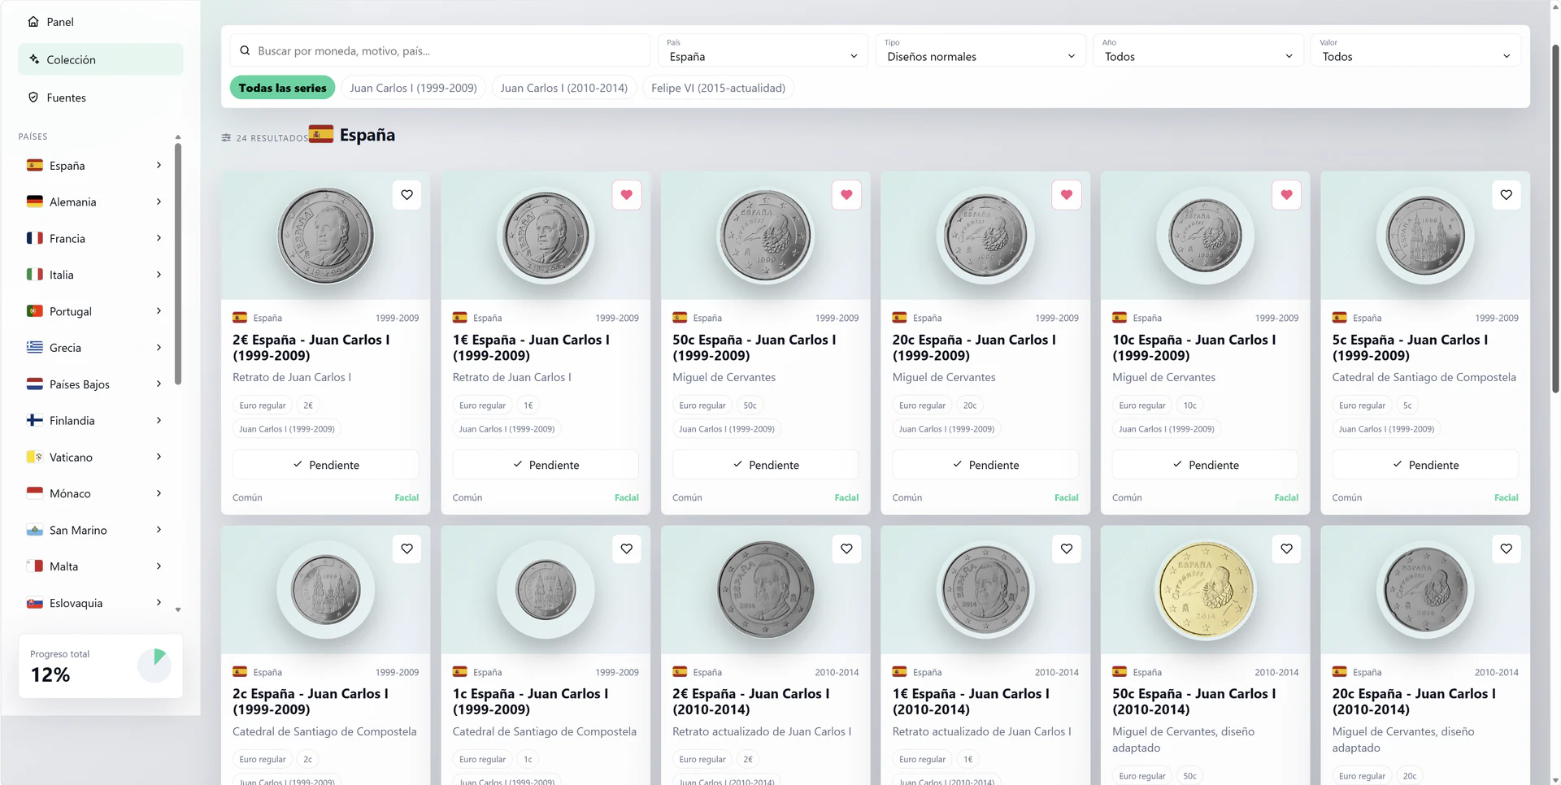Click the Eslovaquia flag icon
Screen dimensions: 1561x785
[x=35, y=603]
